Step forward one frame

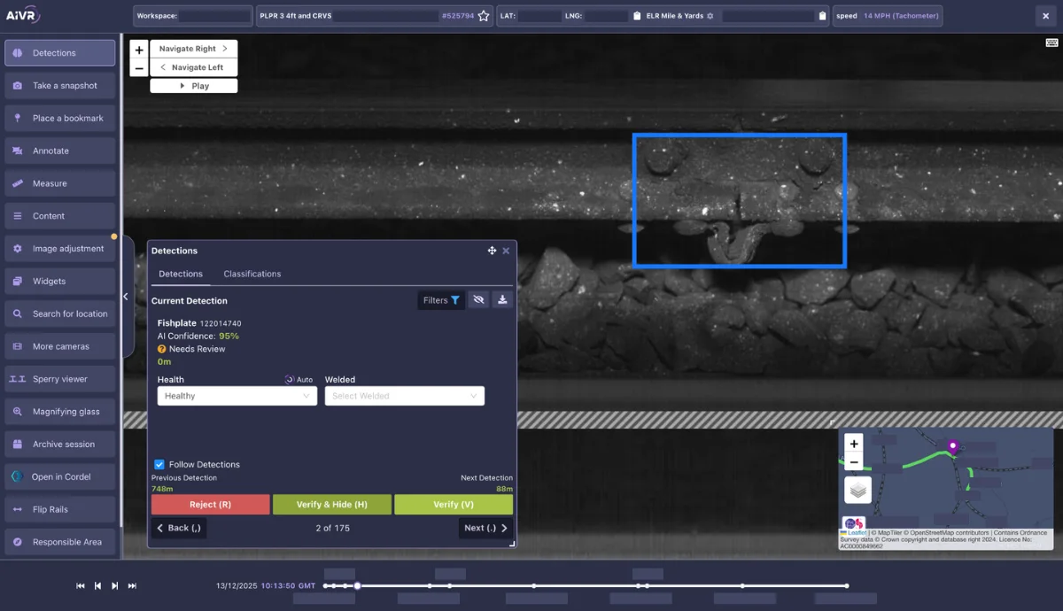tap(115, 585)
